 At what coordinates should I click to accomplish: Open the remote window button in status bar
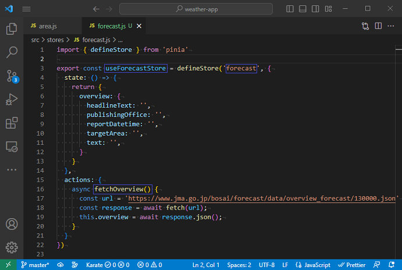pos(9,265)
